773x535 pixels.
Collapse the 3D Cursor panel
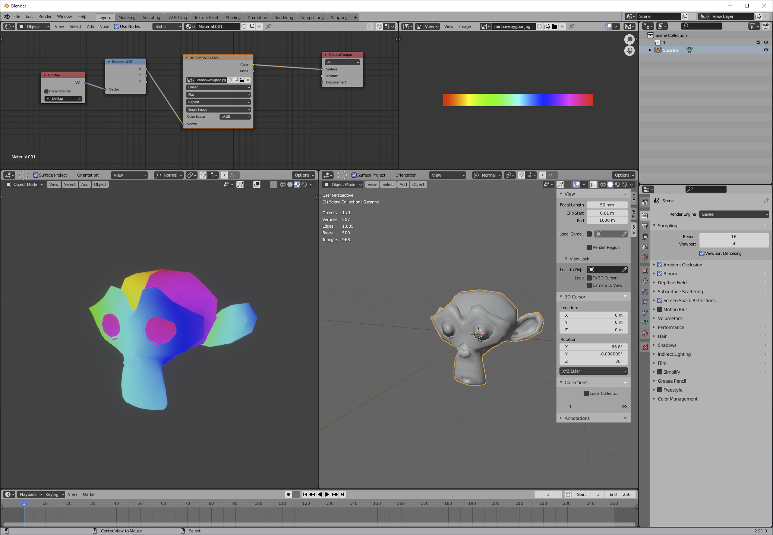click(x=561, y=297)
